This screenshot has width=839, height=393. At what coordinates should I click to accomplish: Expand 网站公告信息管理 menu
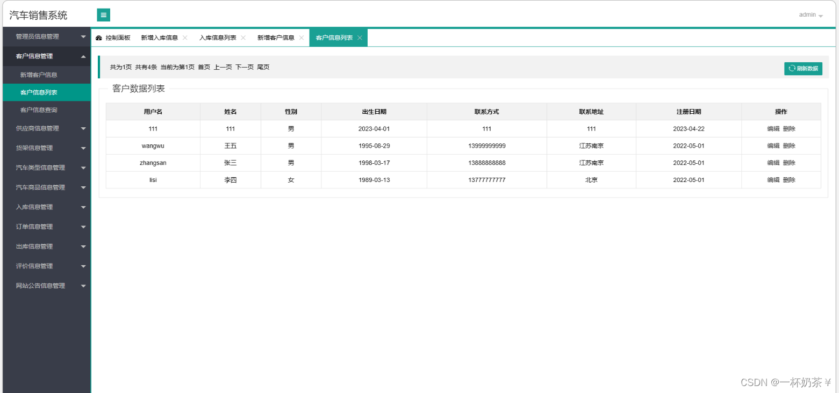(47, 286)
